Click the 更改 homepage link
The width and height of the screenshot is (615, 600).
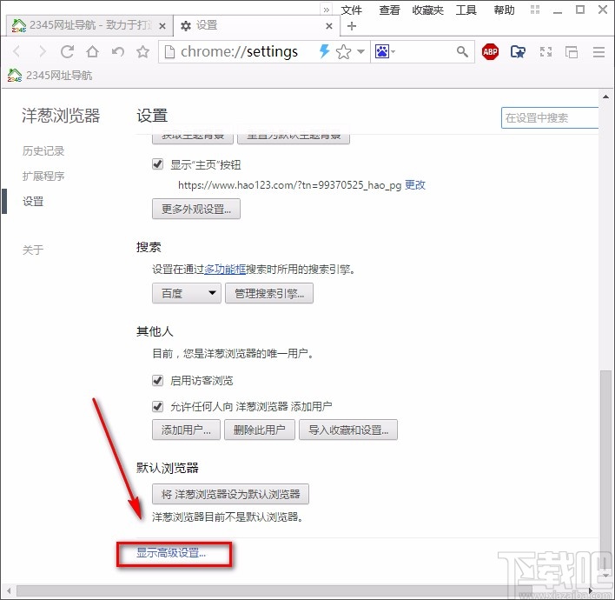tap(415, 184)
